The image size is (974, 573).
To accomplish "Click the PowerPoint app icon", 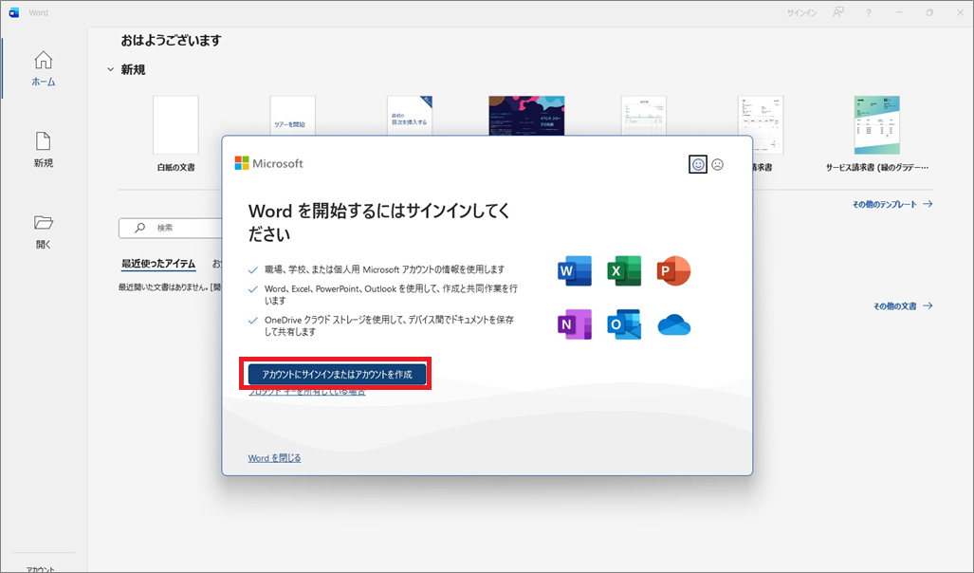I will [673, 271].
